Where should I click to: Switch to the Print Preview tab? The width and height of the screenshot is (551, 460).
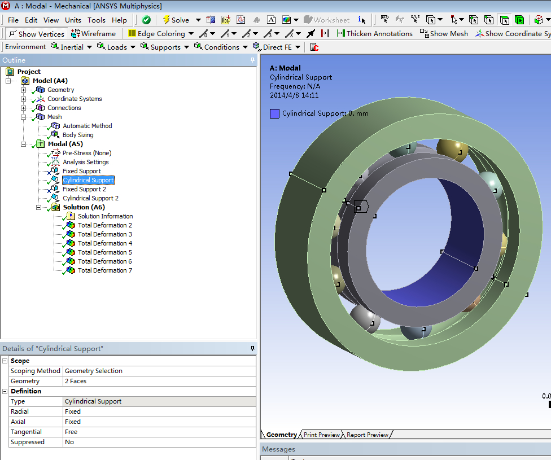(321, 435)
